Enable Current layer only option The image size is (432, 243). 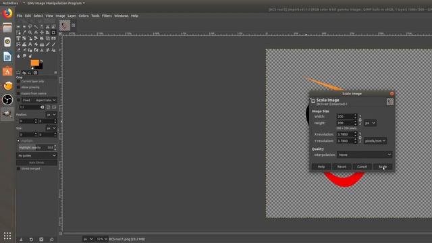18,82
